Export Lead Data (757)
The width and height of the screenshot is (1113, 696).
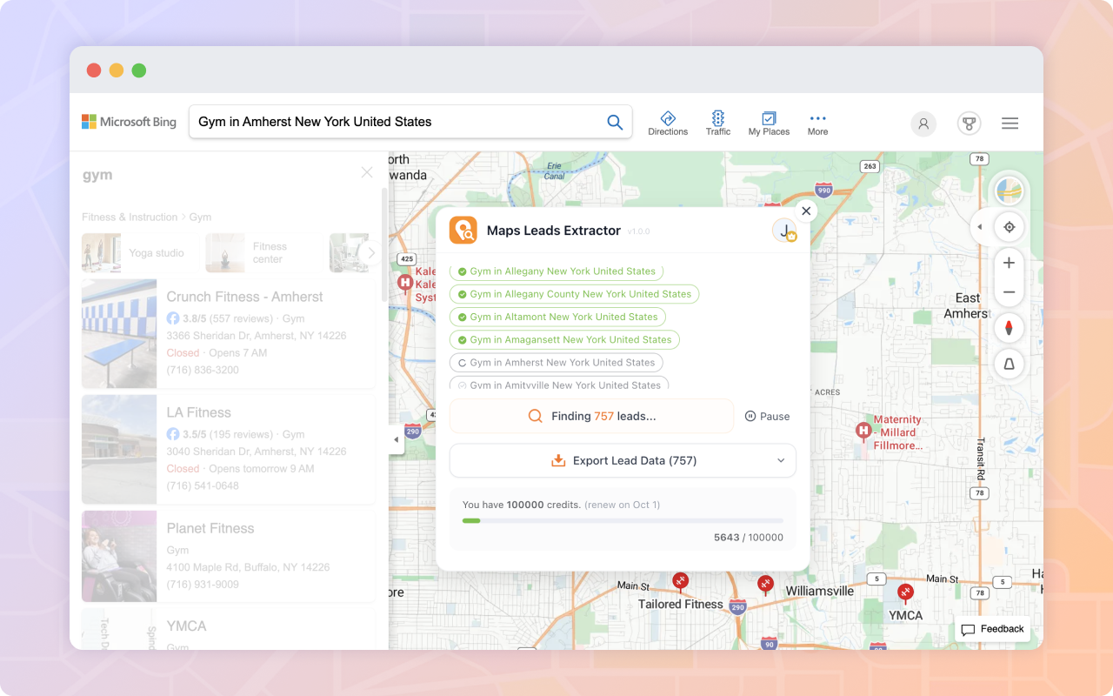tap(623, 460)
